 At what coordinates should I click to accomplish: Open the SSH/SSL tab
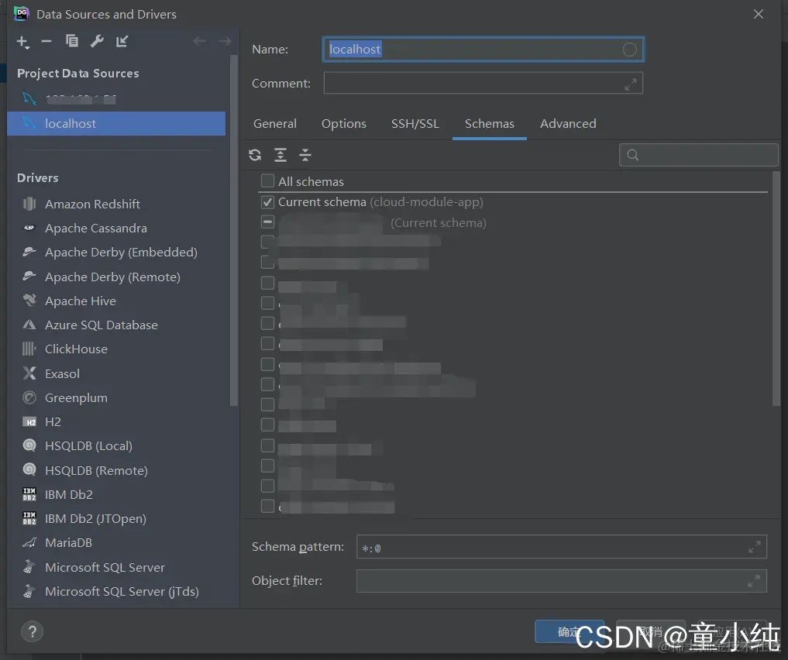[x=415, y=124]
